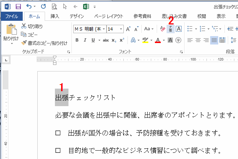Apply yellow text highlight color

click(x=145, y=40)
